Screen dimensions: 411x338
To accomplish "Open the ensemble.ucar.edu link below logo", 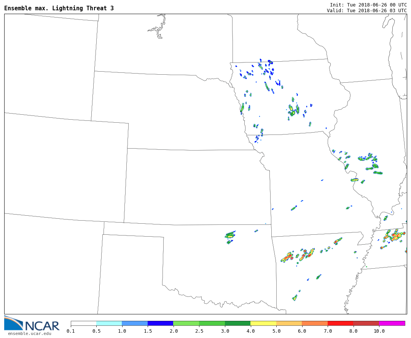I will pyautogui.click(x=29, y=334).
